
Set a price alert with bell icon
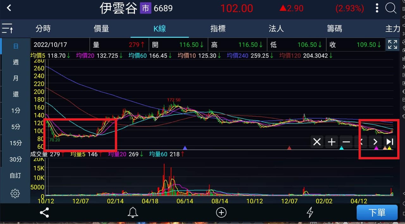pos(133,213)
